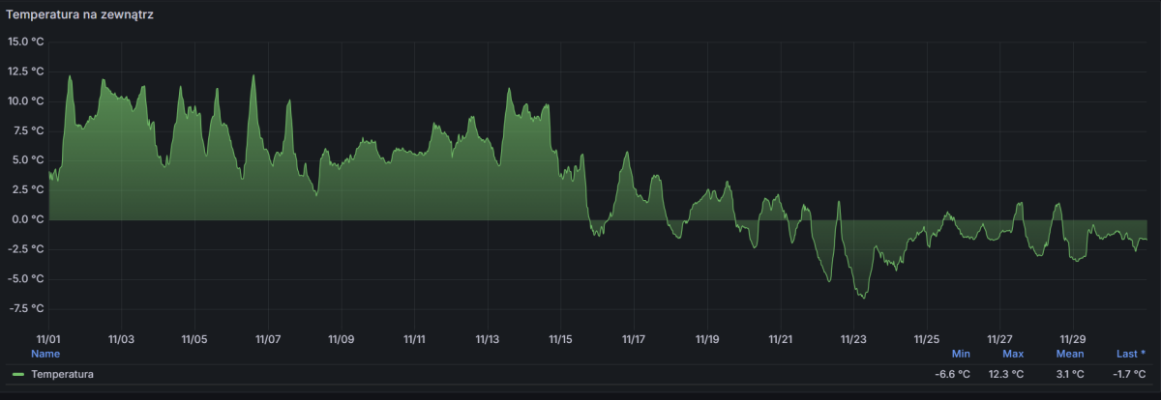1161x400 pixels.
Task: Sort legend by the Mean column header
Action: (x=1069, y=354)
